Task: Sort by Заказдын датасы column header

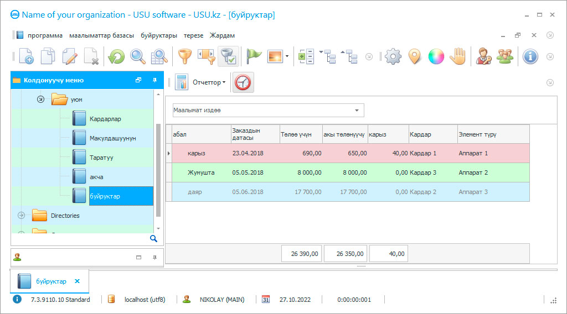Action: tap(255, 134)
